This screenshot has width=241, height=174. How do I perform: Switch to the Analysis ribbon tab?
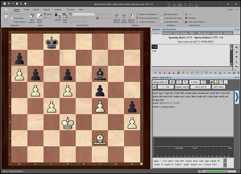point(58,9)
